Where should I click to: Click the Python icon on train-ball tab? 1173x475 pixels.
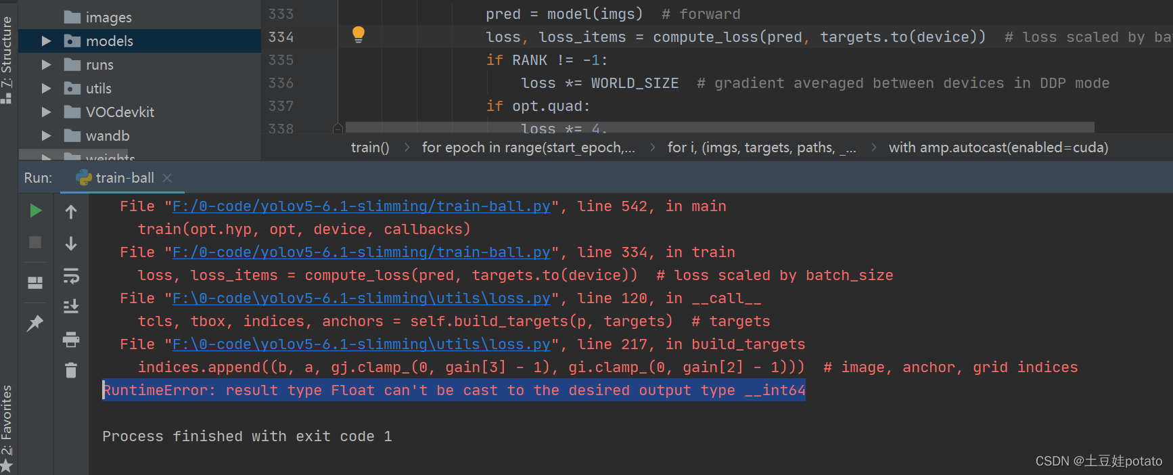84,178
